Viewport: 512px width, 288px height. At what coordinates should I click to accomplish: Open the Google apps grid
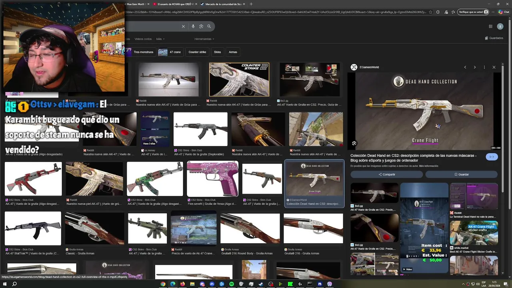[x=490, y=26]
